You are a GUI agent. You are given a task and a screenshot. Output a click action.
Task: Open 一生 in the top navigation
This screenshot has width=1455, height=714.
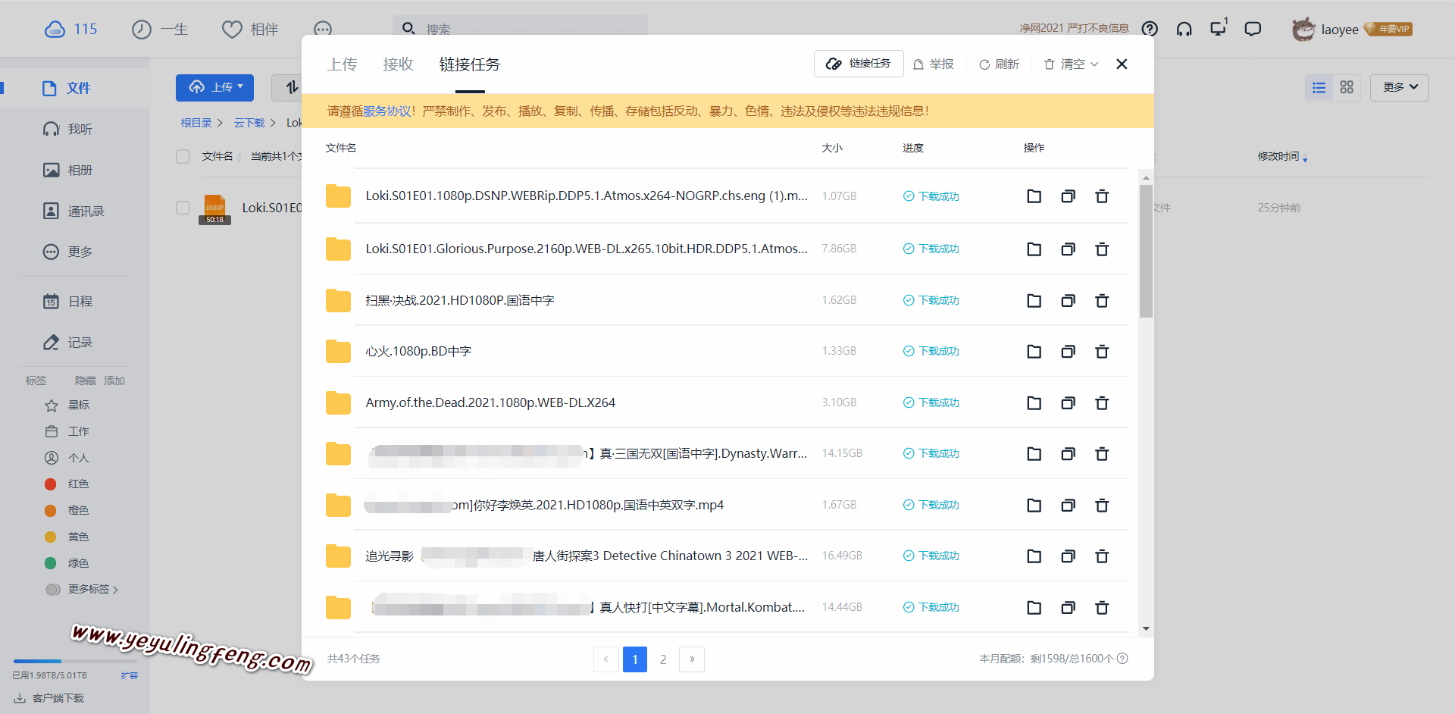click(x=160, y=29)
